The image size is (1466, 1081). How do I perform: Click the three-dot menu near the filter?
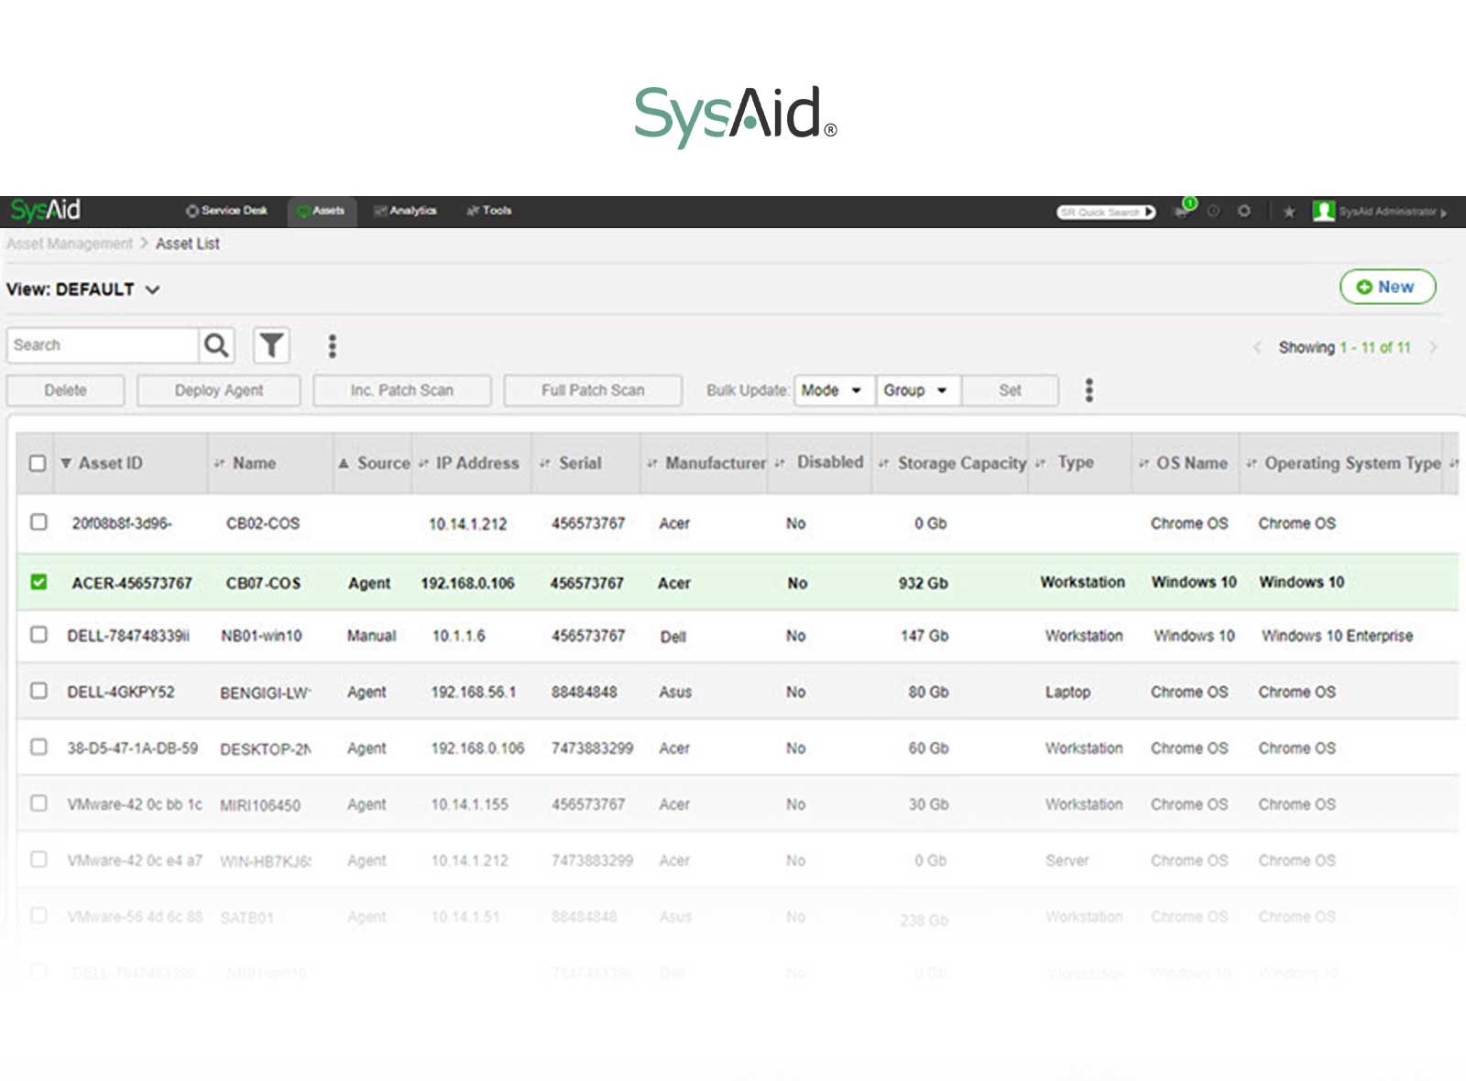(x=332, y=345)
